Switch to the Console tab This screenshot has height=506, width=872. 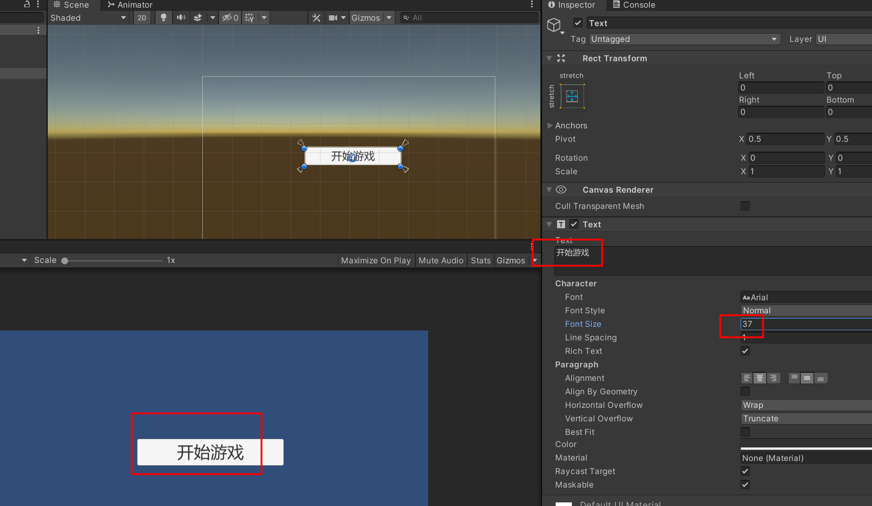pyautogui.click(x=634, y=5)
